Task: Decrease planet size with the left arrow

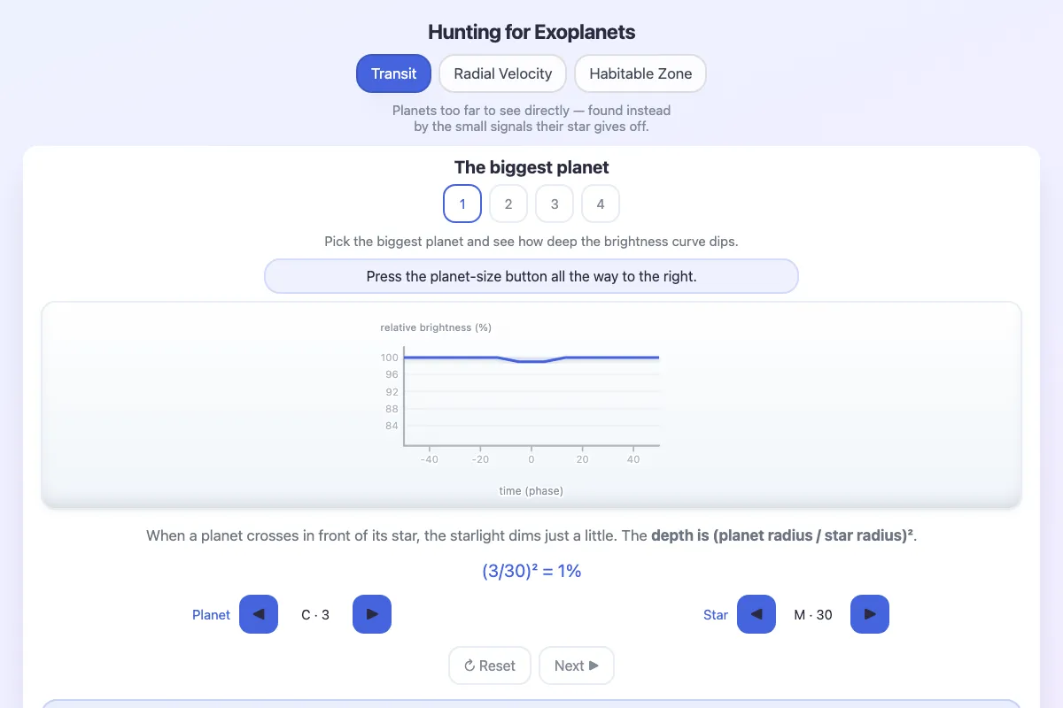Action: [x=259, y=614]
